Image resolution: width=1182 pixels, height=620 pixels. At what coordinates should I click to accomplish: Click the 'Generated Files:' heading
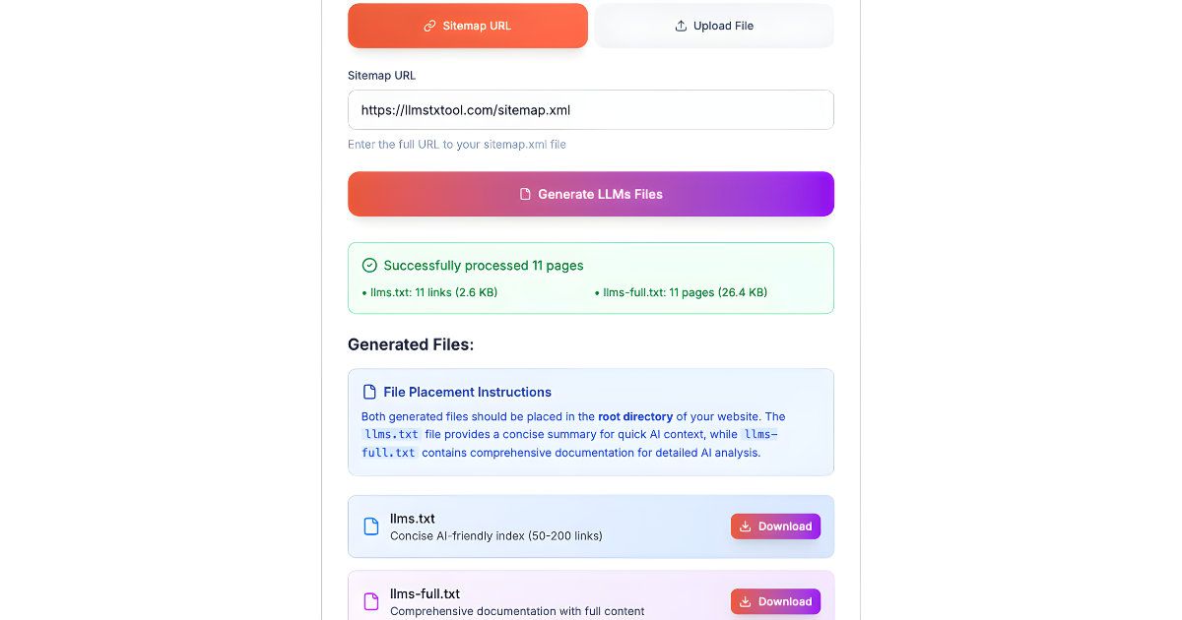[x=411, y=344]
